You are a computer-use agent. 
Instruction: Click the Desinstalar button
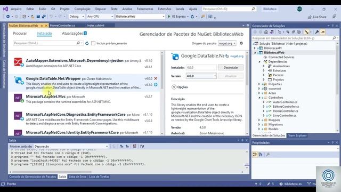pyautogui.click(x=231, y=68)
